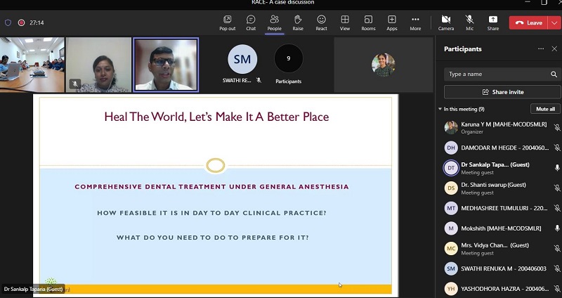The image size is (562, 298).
Task: Open Participants panel more options ellipsis
Action: [x=541, y=49]
